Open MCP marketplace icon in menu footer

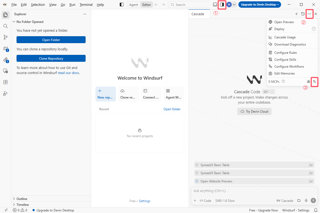point(309,82)
